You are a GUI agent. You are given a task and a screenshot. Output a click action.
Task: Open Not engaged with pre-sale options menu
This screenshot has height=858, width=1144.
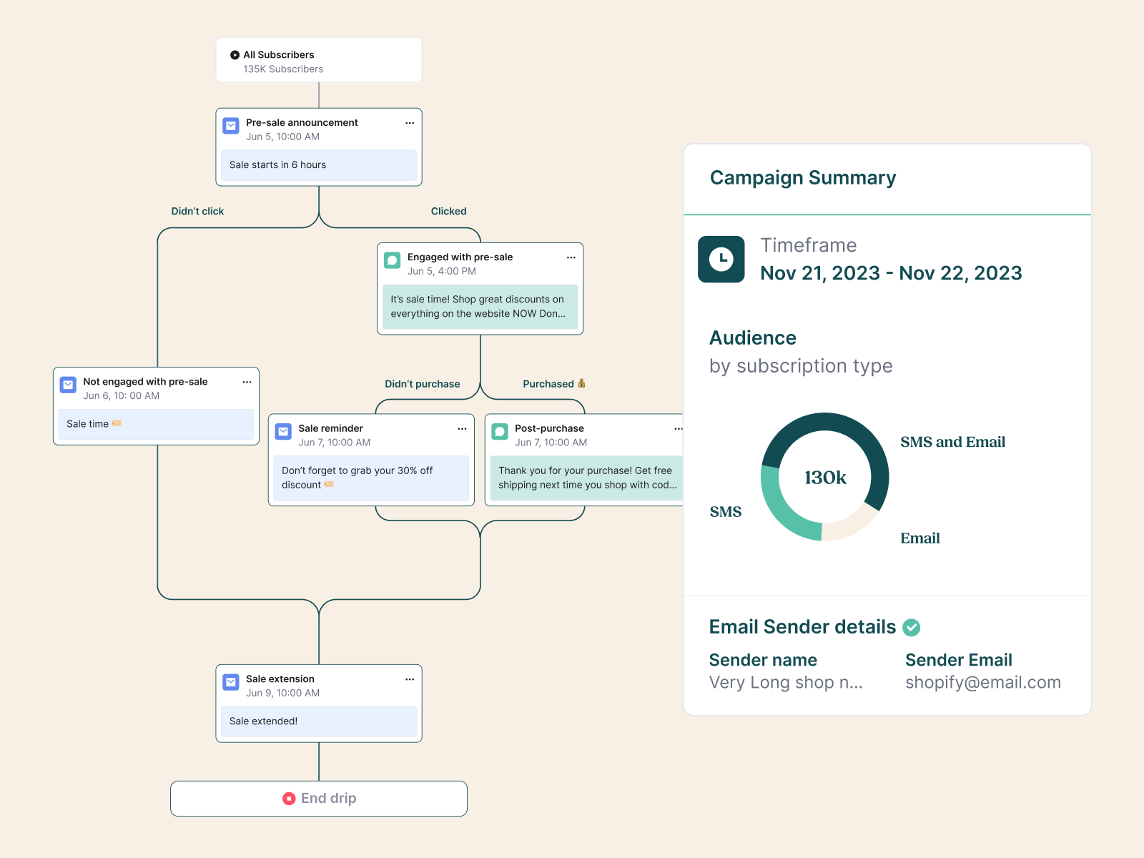tap(247, 382)
